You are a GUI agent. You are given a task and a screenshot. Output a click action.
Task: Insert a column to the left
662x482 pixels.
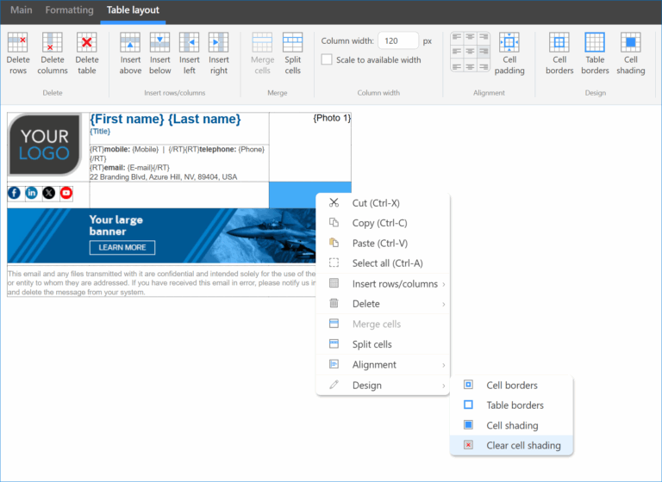click(x=189, y=53)
